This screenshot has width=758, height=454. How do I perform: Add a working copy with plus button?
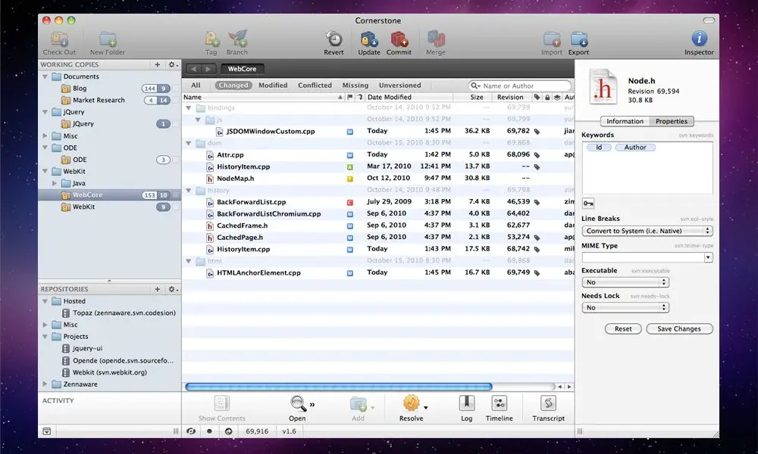[157, 64]
